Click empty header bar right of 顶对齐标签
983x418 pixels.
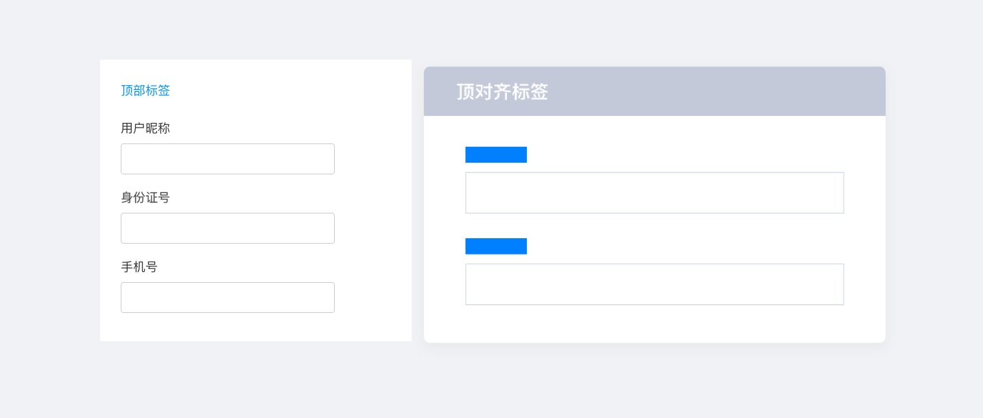[x=720, y=92]
